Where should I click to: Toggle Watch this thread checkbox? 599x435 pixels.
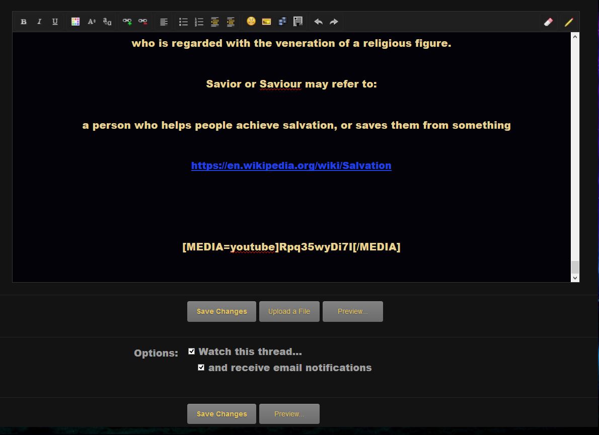[x=191, y=352]
